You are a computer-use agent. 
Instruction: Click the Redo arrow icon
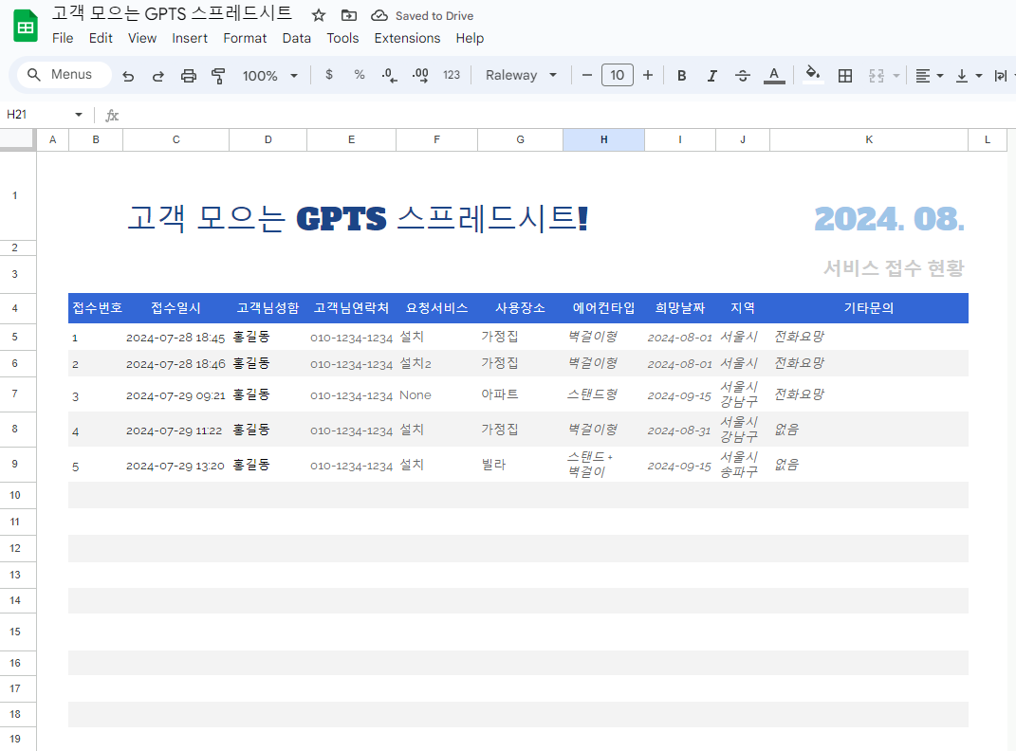click(x=158, y=76)
